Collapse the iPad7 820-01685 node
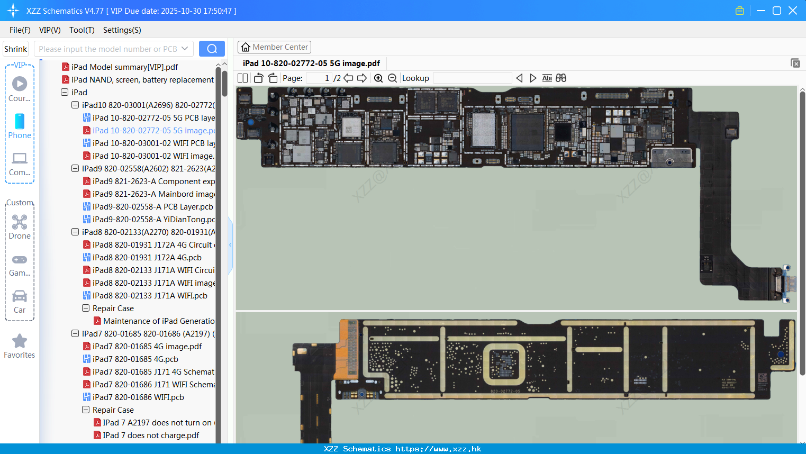Viewport: 806px width, 454px height. [x=75, y=333]
